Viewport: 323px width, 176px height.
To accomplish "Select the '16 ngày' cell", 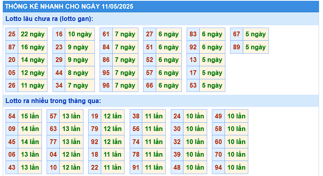I will (x=33, y=47).
